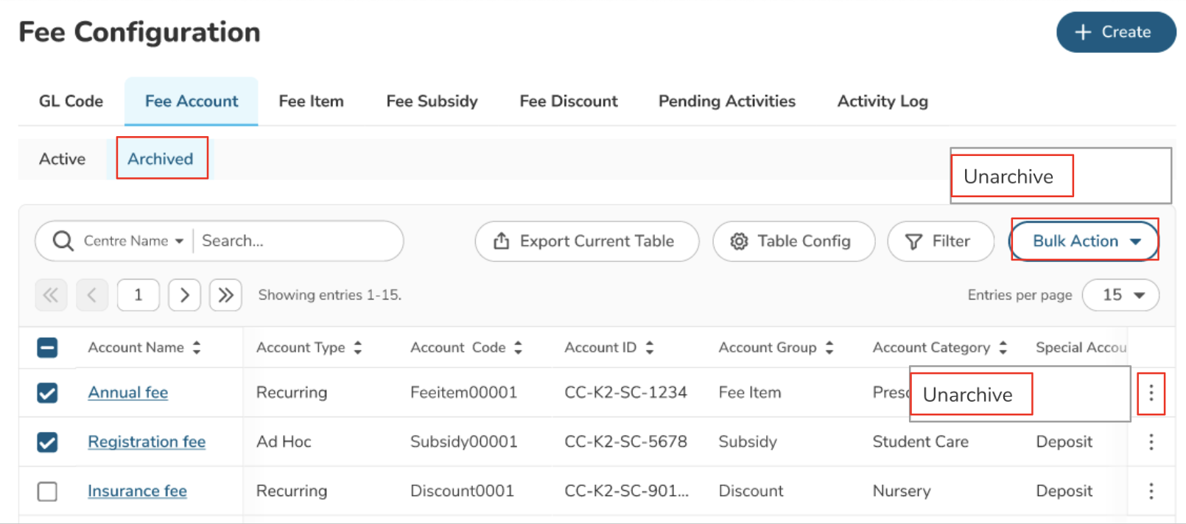
Task: Open the kebab menu for Registration fee row
Action: tap(1151, 442)
